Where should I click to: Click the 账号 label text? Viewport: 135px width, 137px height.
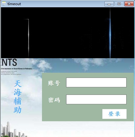[54, 83]
